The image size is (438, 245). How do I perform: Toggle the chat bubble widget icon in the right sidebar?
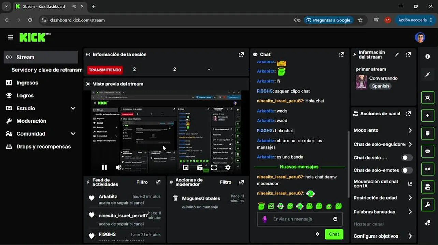(x=428, y=151)
